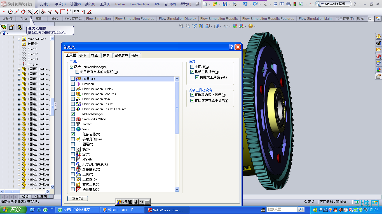Switch to 命令 tab in dialog
This screenshot has width=382, height=214.
coord(83,56)
